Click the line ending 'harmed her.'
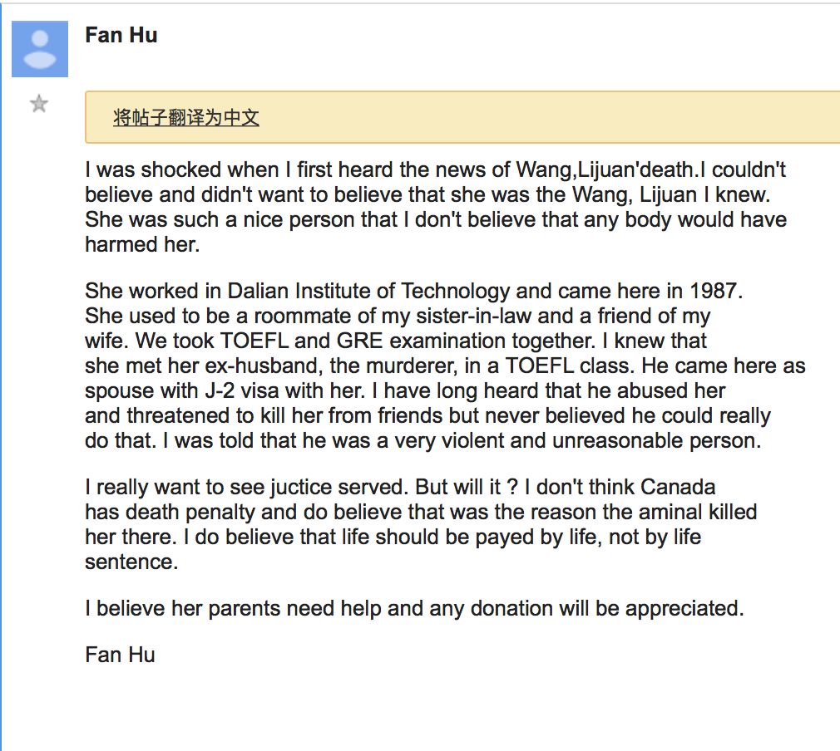This screenshot has height=751, width=840. 142,244
